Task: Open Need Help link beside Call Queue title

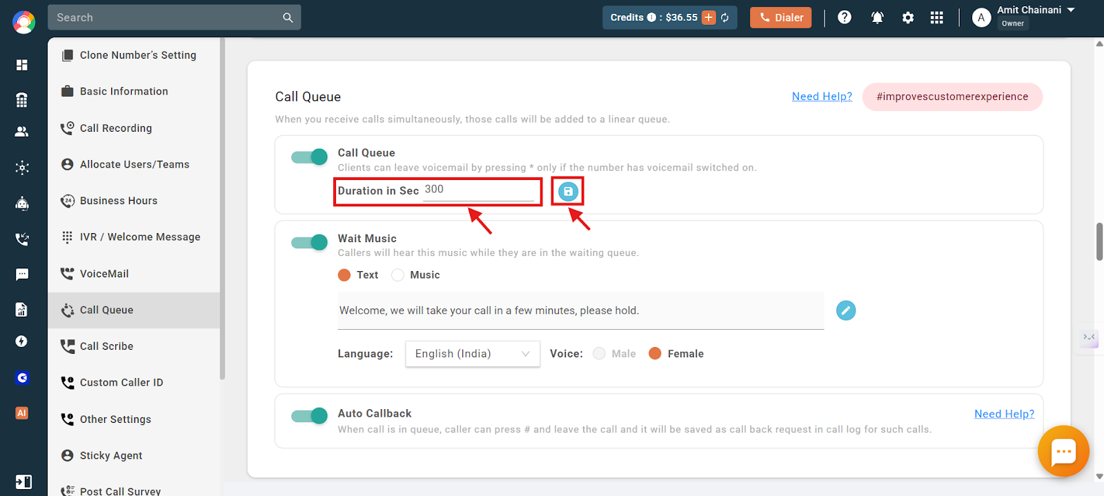Action: [x=822, y=97]
